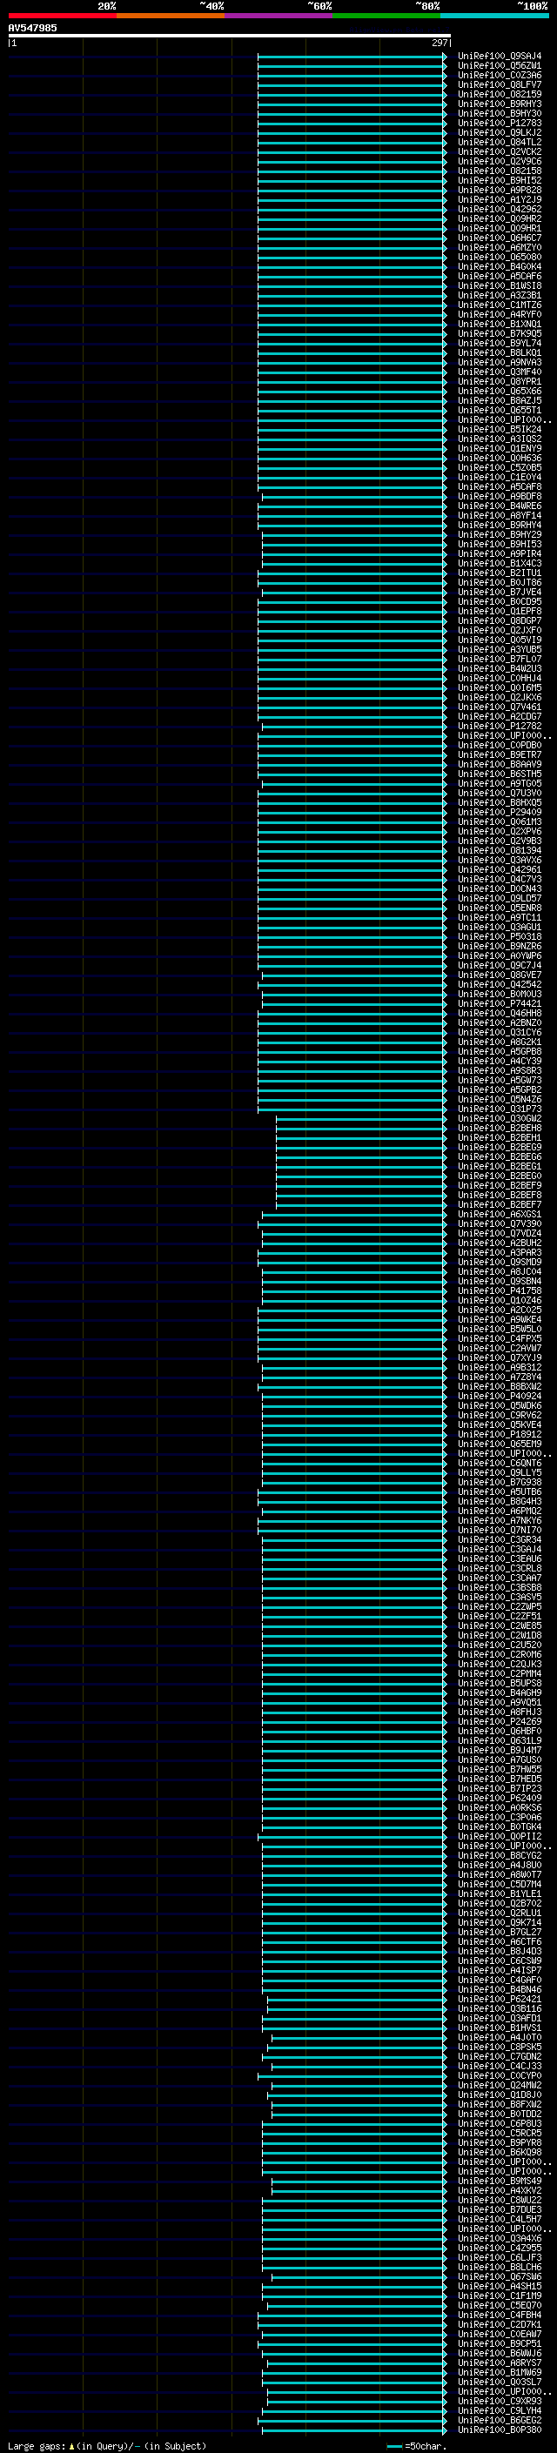This screenshot has height=2453, width=557.
Task: Click the UniRef100_B7DUE3 label
Action: coord(499,2209)
